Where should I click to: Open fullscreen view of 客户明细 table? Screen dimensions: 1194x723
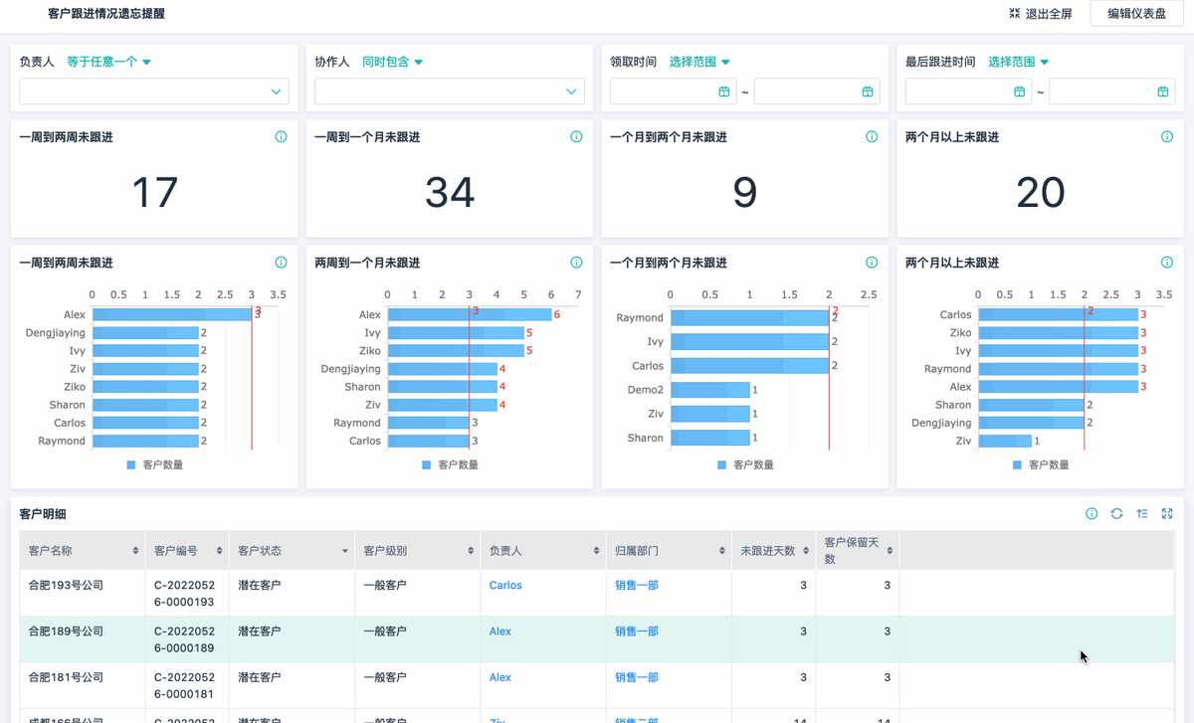(x=1167, y=514)
